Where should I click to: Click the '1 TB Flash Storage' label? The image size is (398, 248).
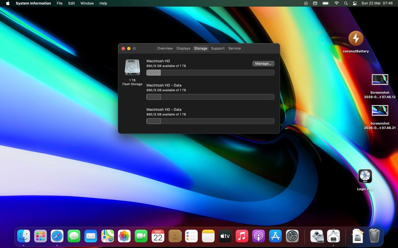[x=132, y=82]
